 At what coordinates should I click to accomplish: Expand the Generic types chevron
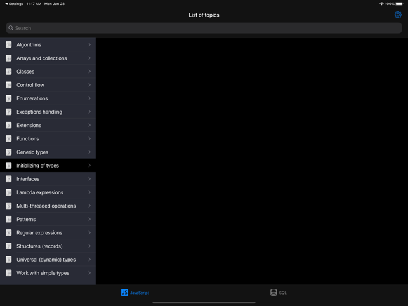click(89, 152)
